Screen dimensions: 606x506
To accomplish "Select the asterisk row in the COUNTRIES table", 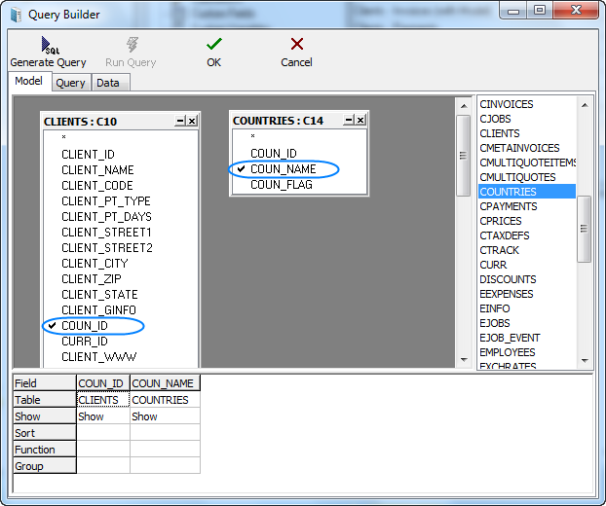I will pos(252,136).
